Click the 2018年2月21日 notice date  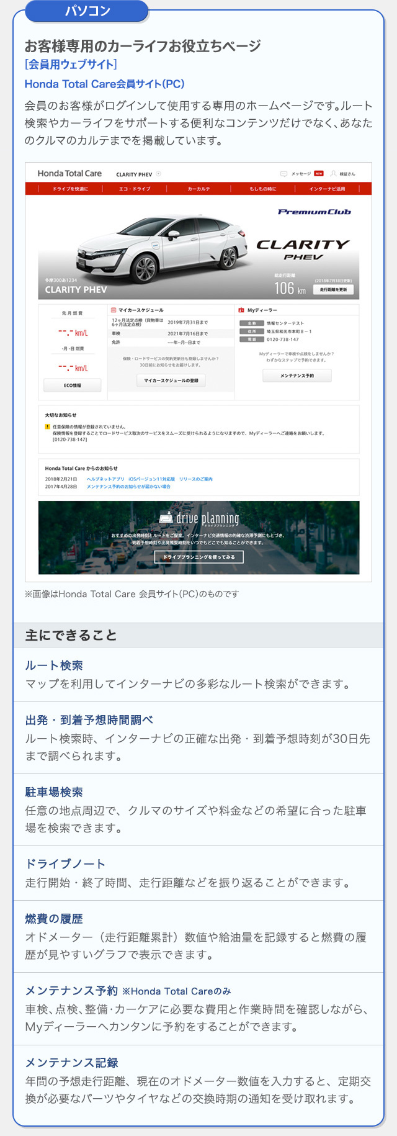[61, 479]
